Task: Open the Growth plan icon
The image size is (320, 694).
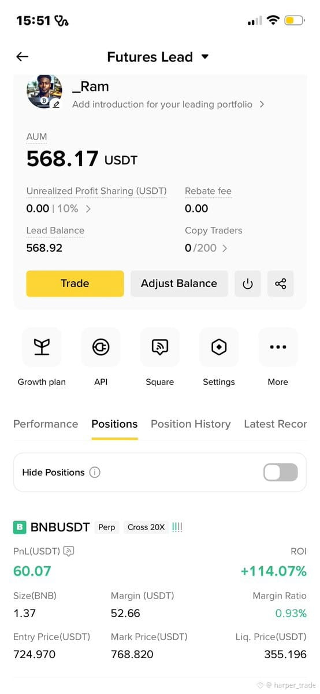Action: [42, 347]
